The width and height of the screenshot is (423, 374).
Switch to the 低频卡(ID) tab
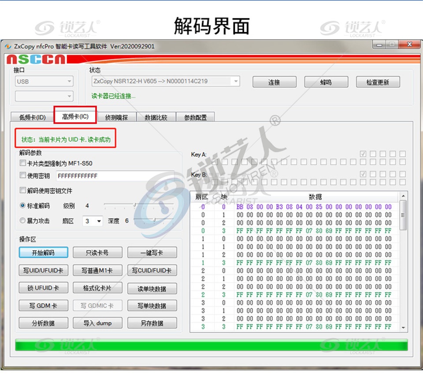[32, 117]
